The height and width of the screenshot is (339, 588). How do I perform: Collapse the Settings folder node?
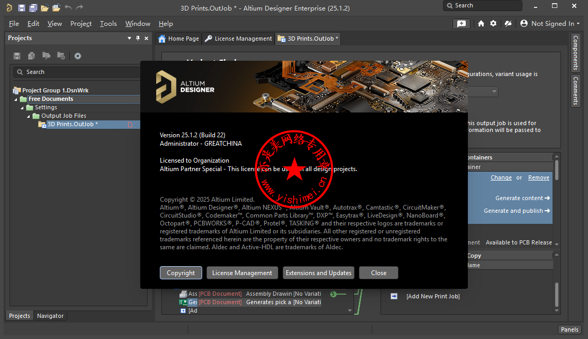[22, 108]
